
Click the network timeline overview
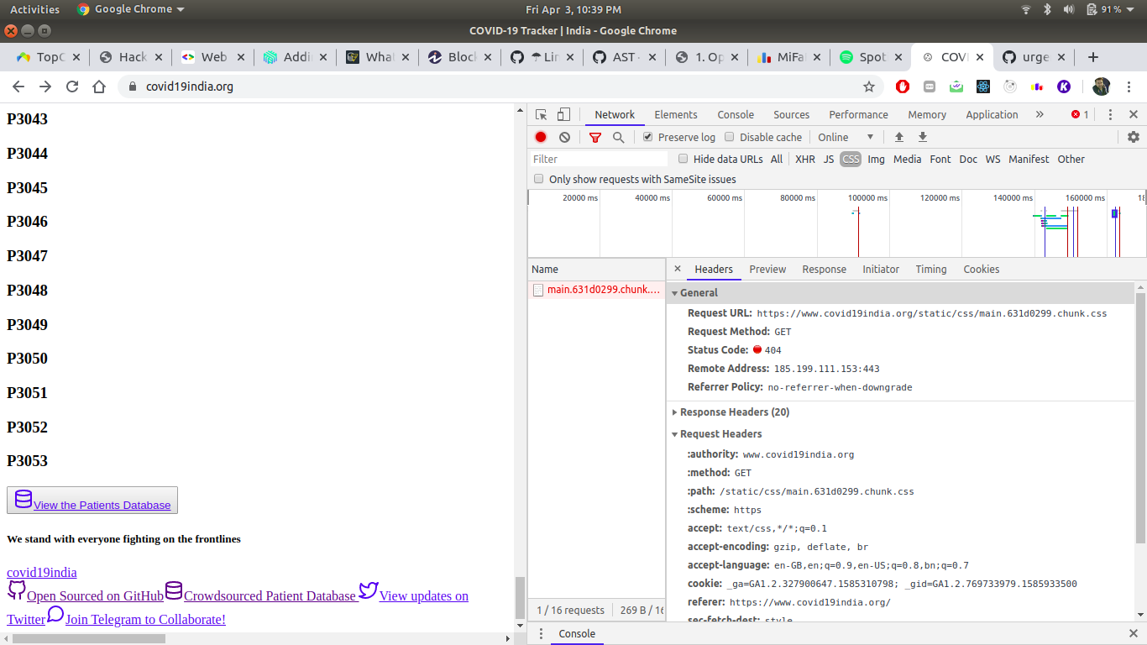(x=837, y=223)
